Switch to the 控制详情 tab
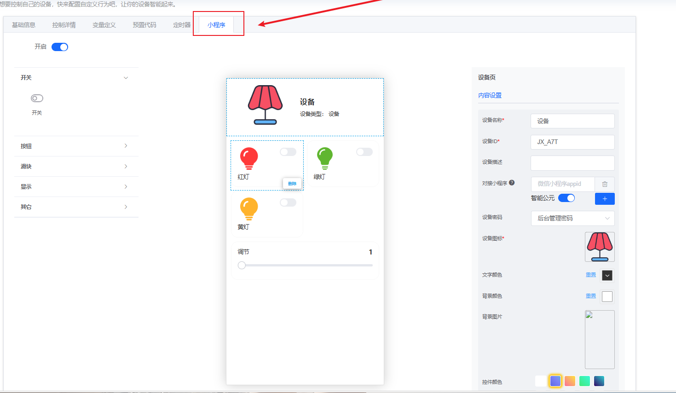676x393 pixels. [64, 25]
